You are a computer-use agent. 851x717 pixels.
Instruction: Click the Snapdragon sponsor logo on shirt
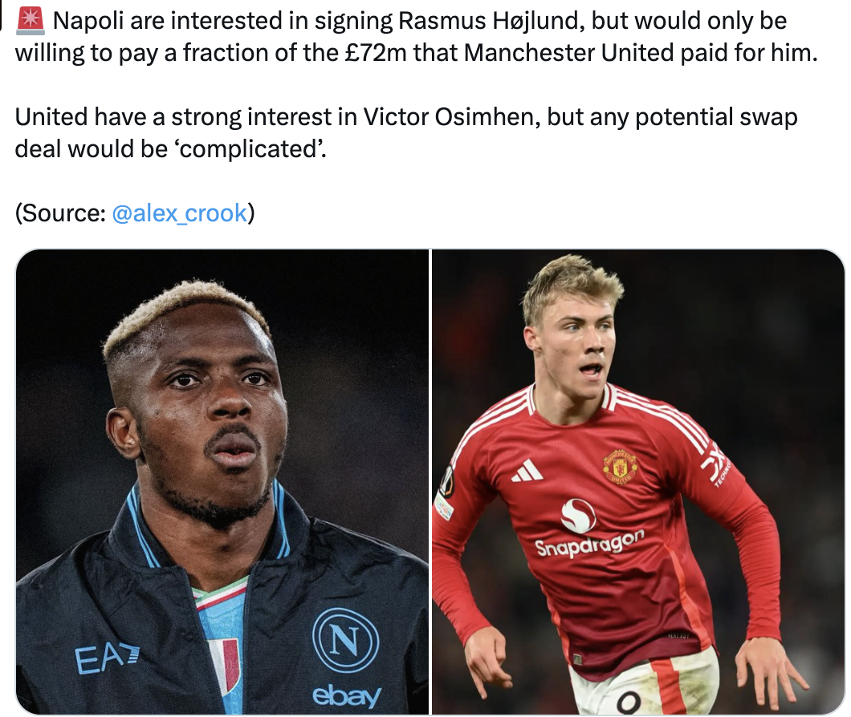[588, 529]
